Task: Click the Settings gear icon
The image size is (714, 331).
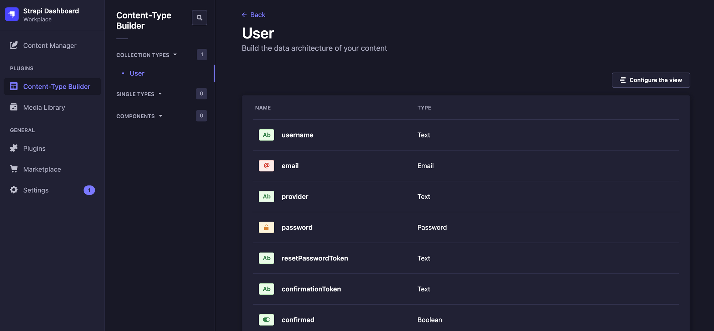Action: [x=14, y=190]
